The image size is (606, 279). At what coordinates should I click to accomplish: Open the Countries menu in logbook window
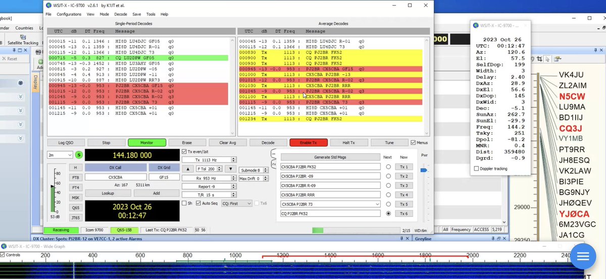click(24, 28)
